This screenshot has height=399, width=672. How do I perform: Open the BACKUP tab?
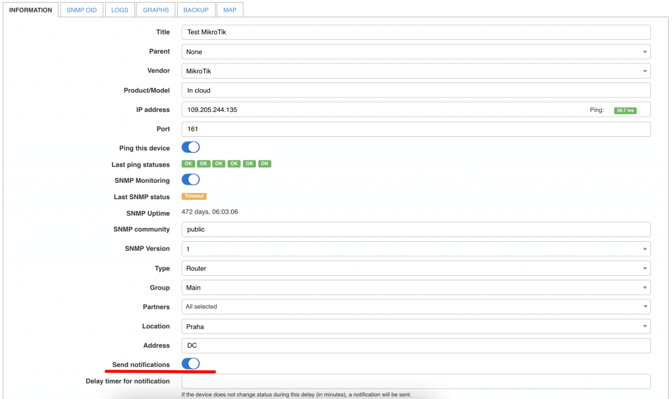click(196, 10)
